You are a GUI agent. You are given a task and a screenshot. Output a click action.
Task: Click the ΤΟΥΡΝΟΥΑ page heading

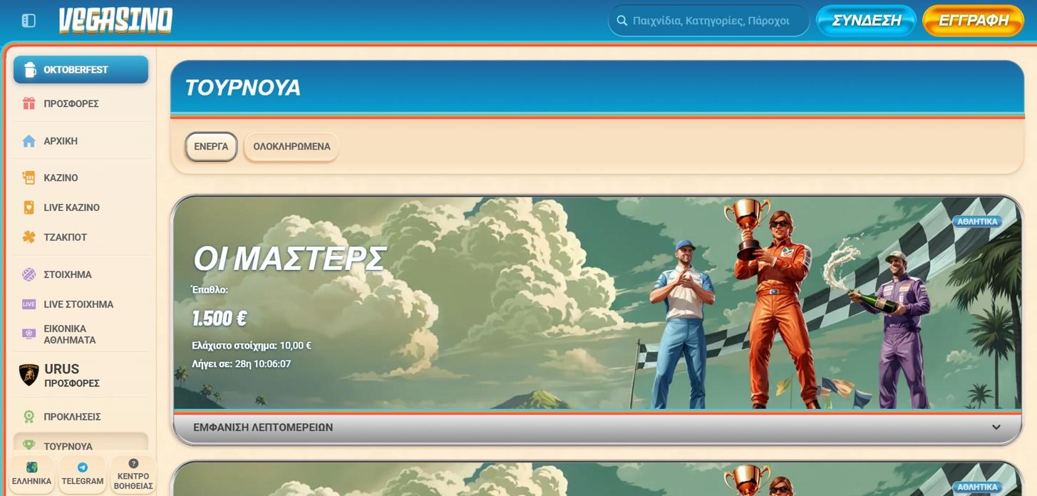[243, 88]
